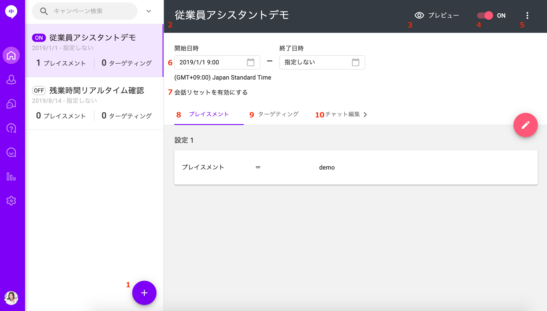
Task: Click the eye preview icon in header
Action: (x=419, y=15)
